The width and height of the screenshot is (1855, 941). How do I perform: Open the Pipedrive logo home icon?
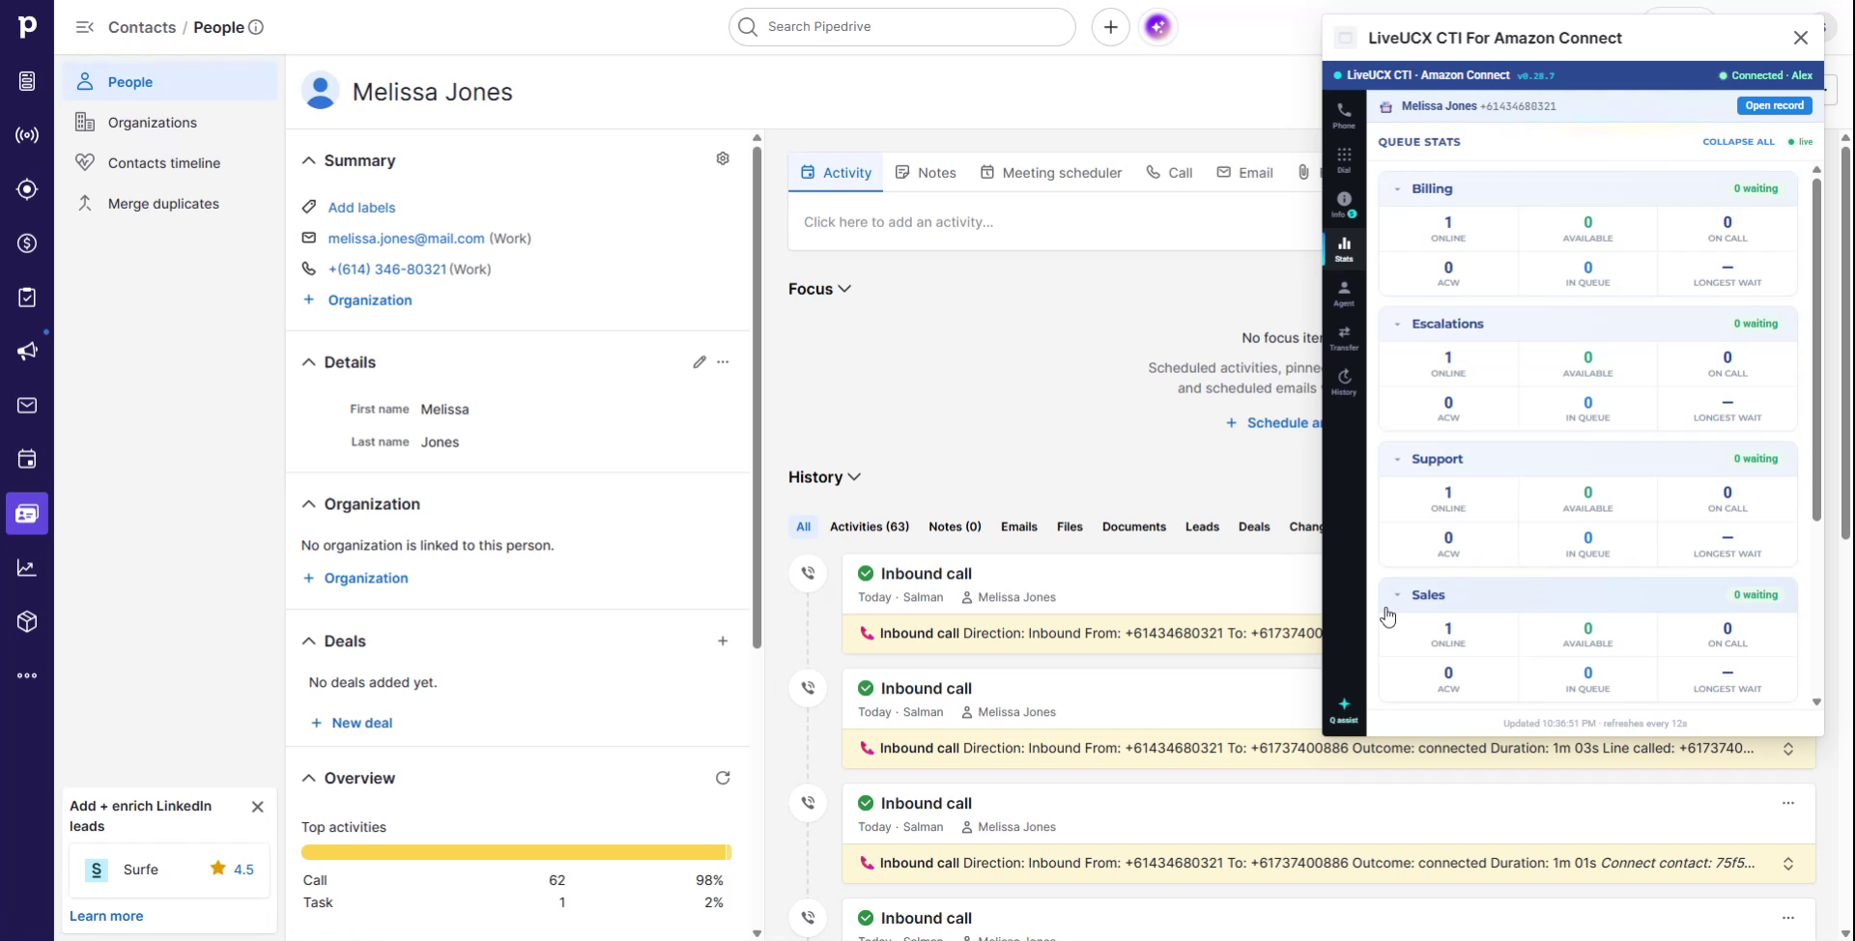[27, 27]
